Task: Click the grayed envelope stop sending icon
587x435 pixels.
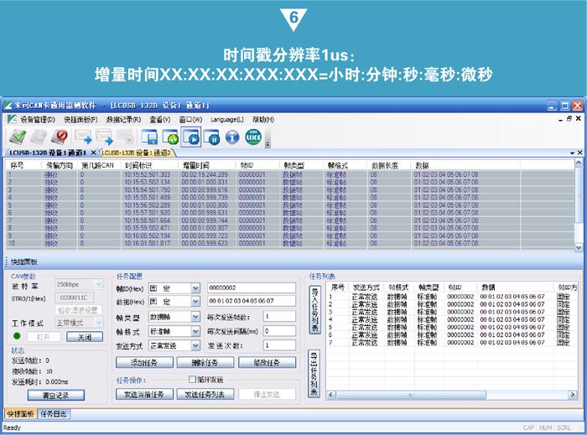Action: coord(125,137)
